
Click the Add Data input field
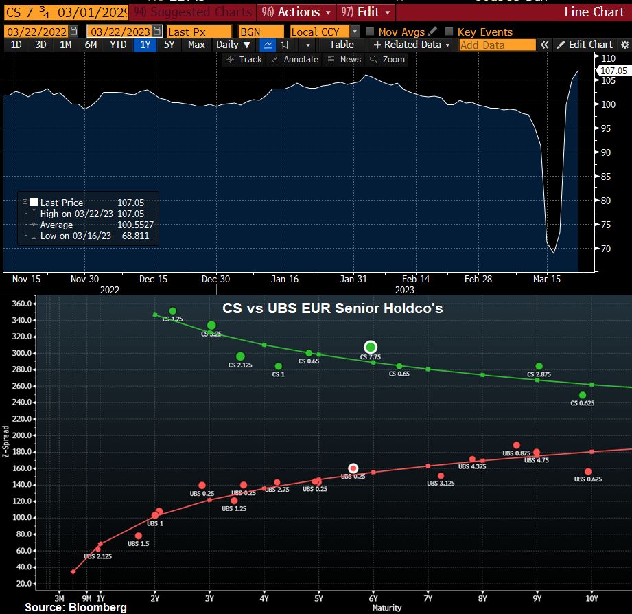tap(497, 45)
